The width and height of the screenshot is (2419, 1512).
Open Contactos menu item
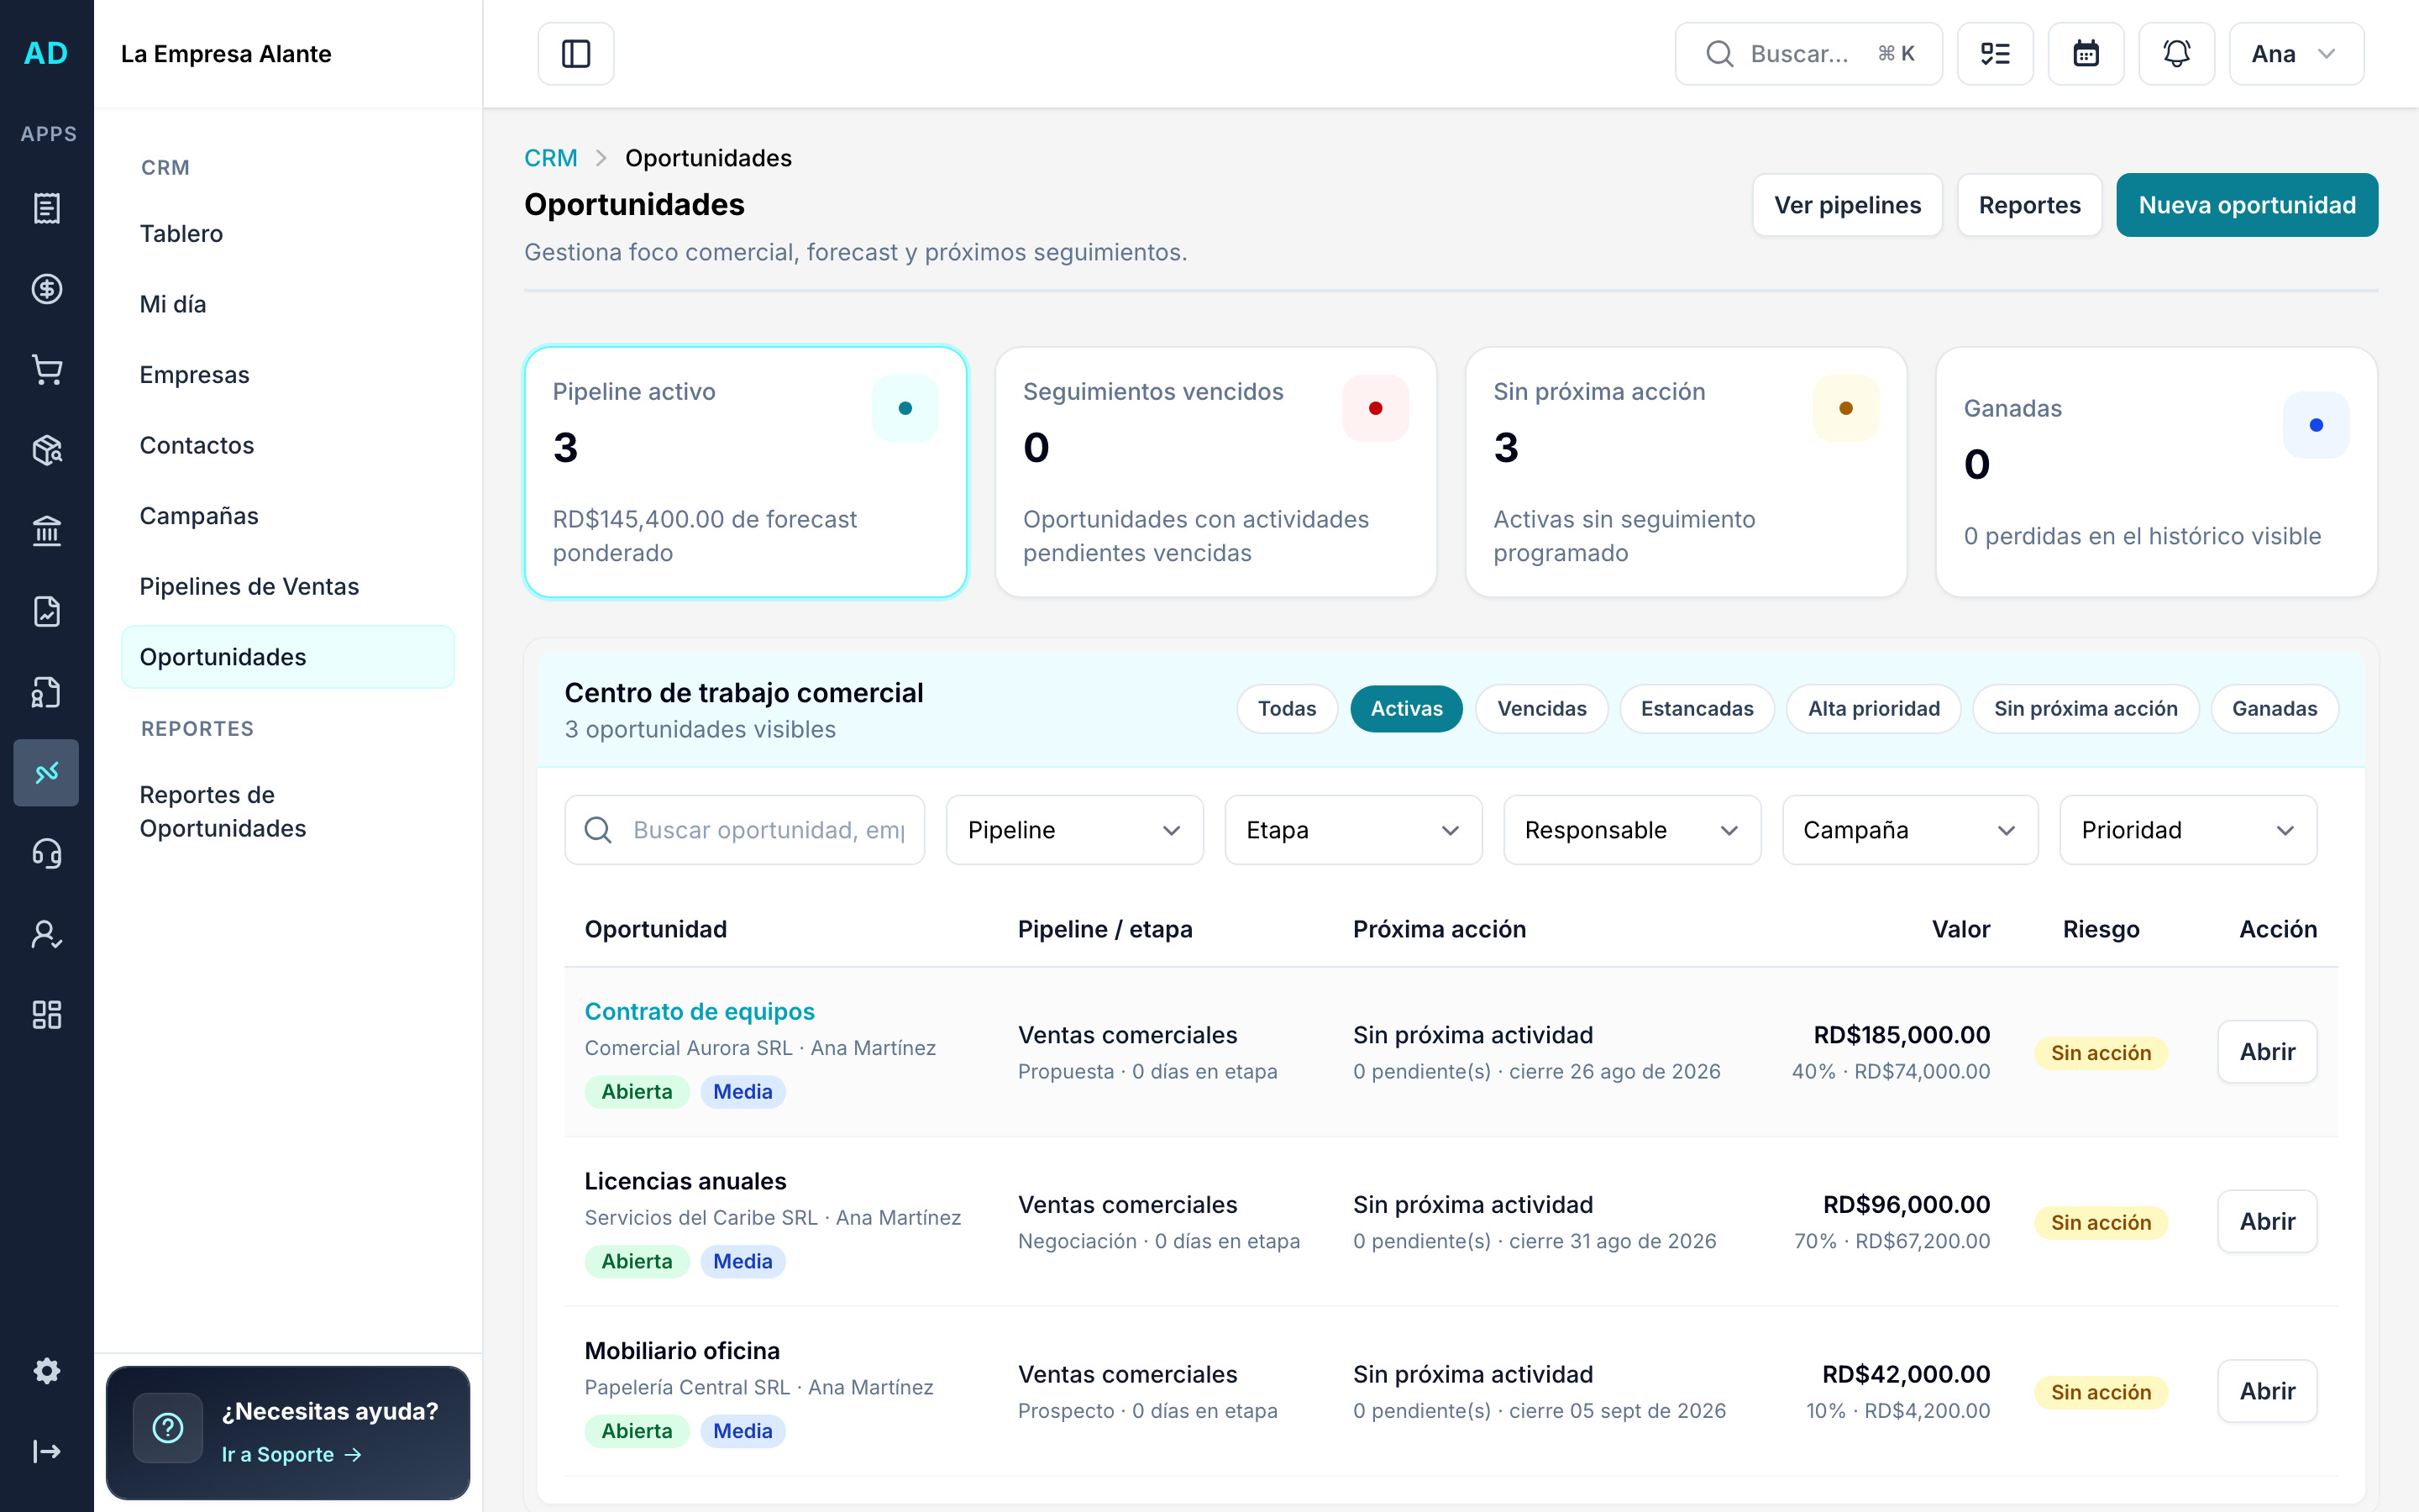pos(288,445)
